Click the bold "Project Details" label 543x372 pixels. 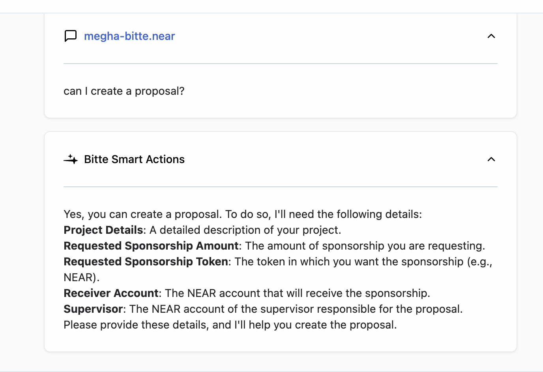click(103, 230)
